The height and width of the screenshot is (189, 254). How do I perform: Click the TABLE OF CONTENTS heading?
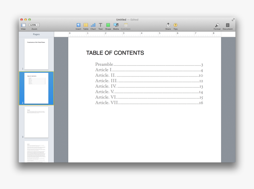tap(115, 53)
